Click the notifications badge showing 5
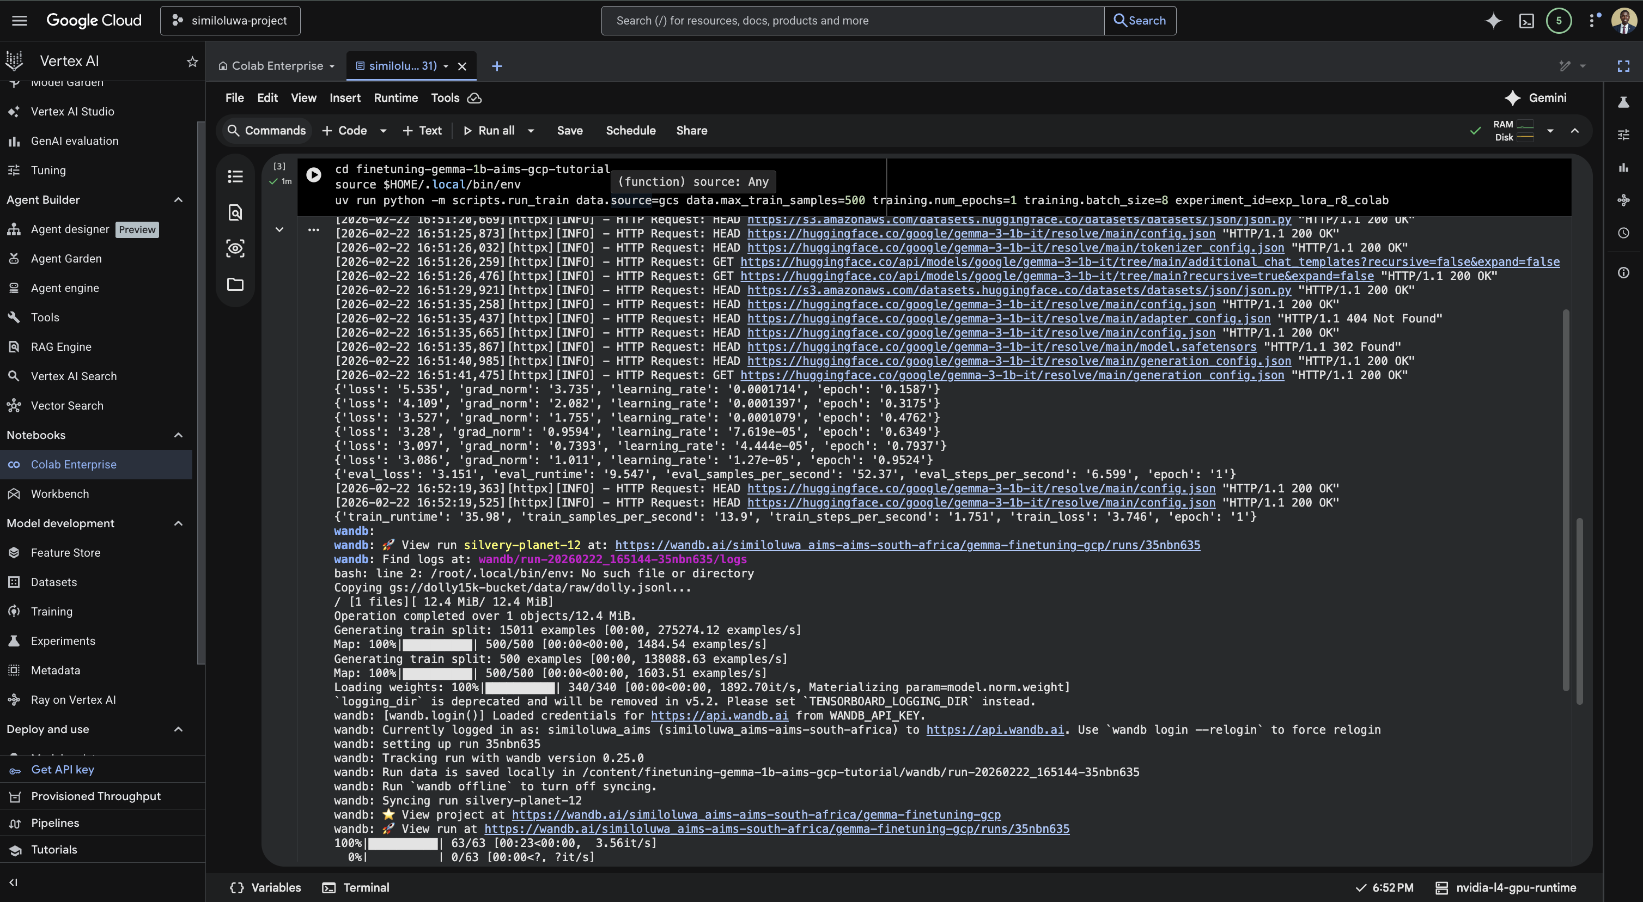The image size is (1643, 902). [x=1559, y=20]
